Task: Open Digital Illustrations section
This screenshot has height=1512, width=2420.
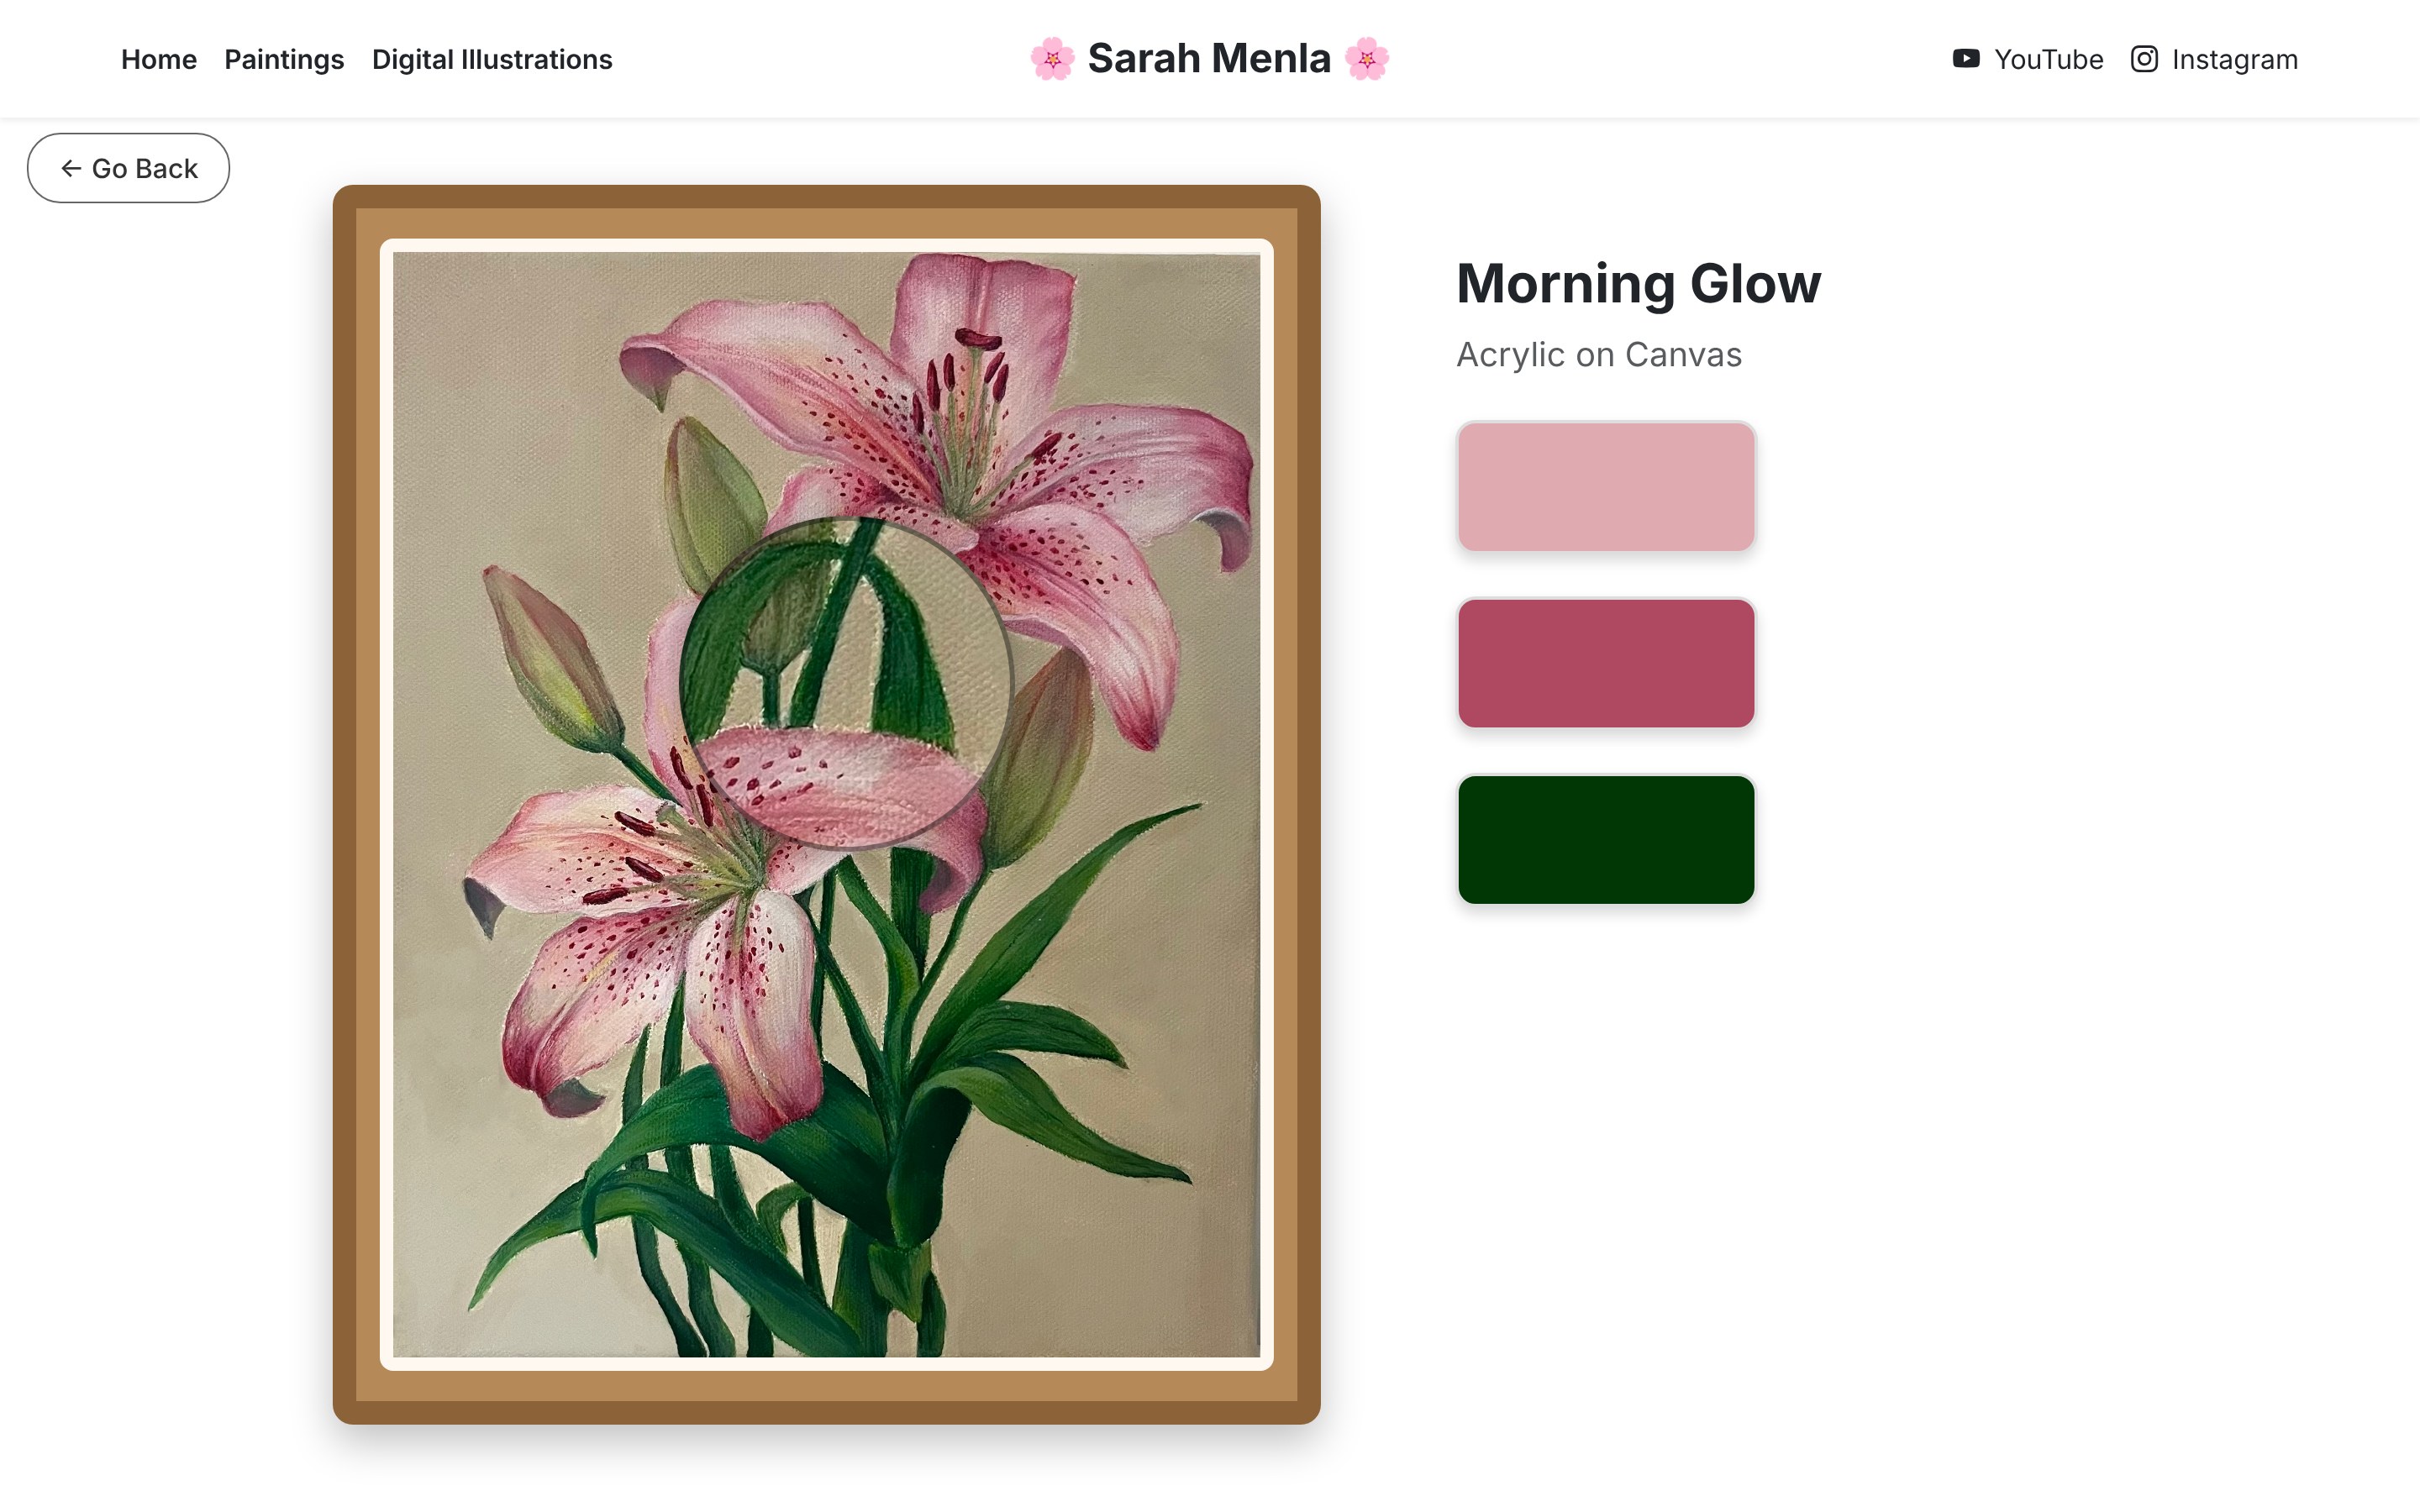Action: tap(492, 60)
